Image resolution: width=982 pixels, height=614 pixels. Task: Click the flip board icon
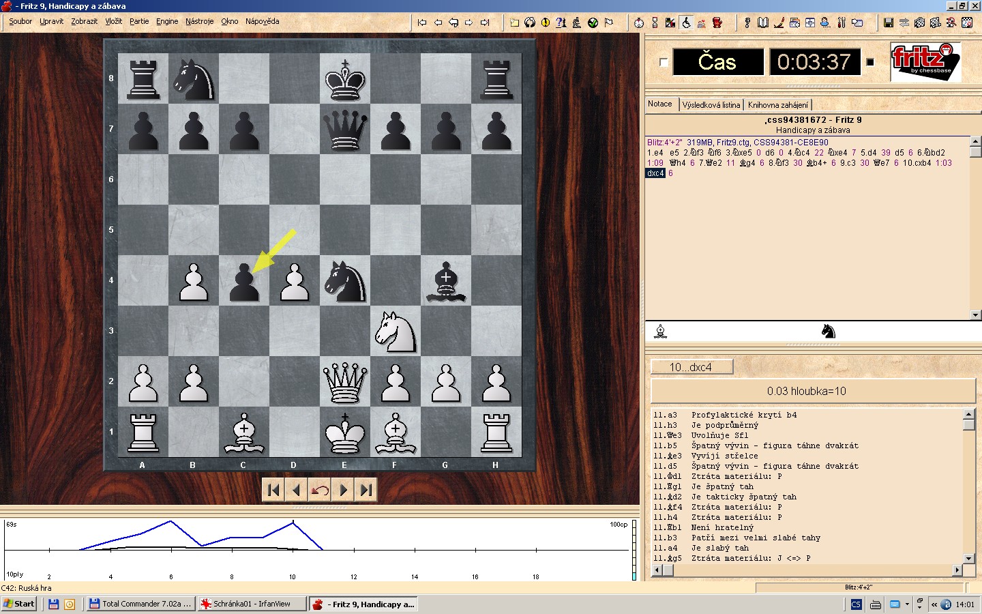click(x=530, y=23)
